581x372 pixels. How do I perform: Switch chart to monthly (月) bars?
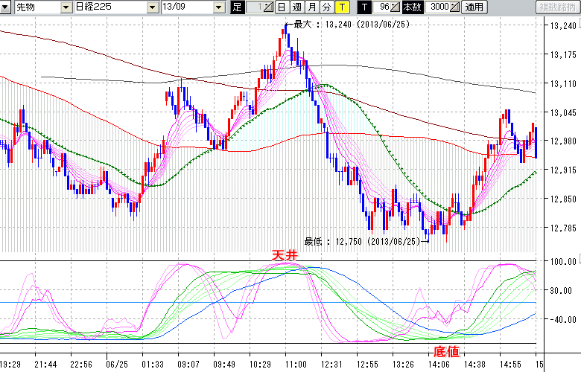click(311, 7)
